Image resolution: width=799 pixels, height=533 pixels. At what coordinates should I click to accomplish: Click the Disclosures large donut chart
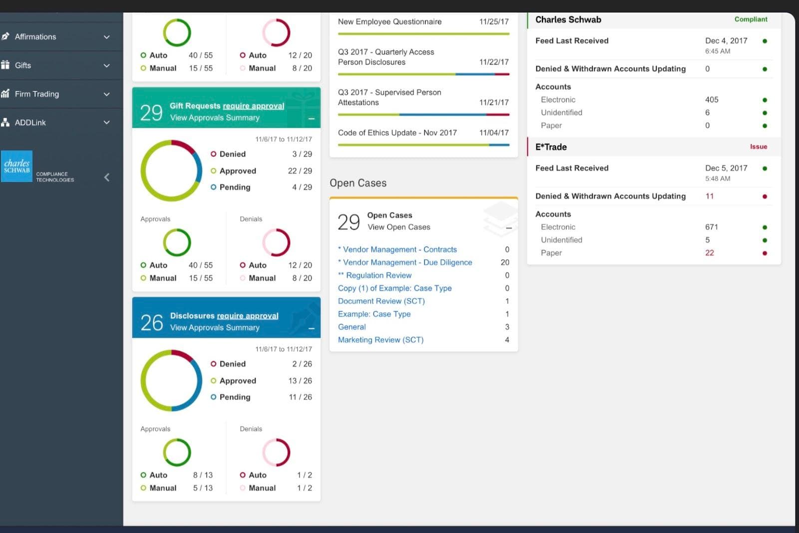coord(171,381)
